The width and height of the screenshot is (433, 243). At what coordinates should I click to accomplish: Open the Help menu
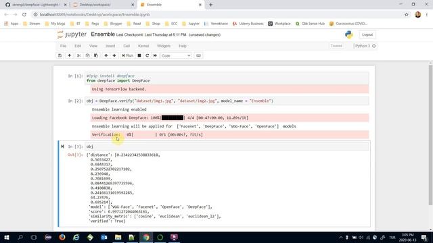pos(183,46)
